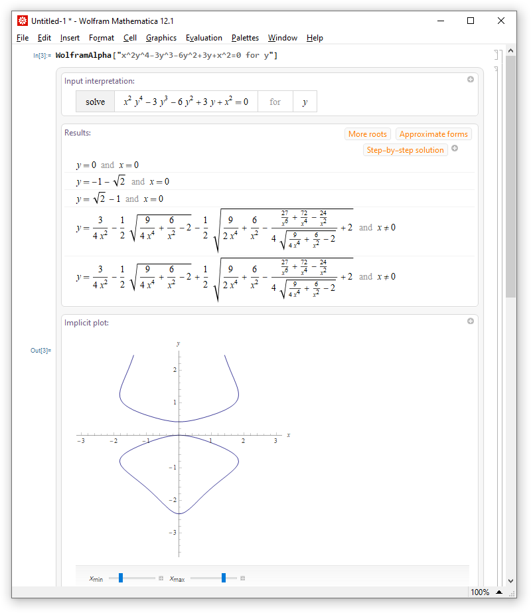Click the implicit plot graph
This screenshot has height=613, width=531.
pos(183,450)
